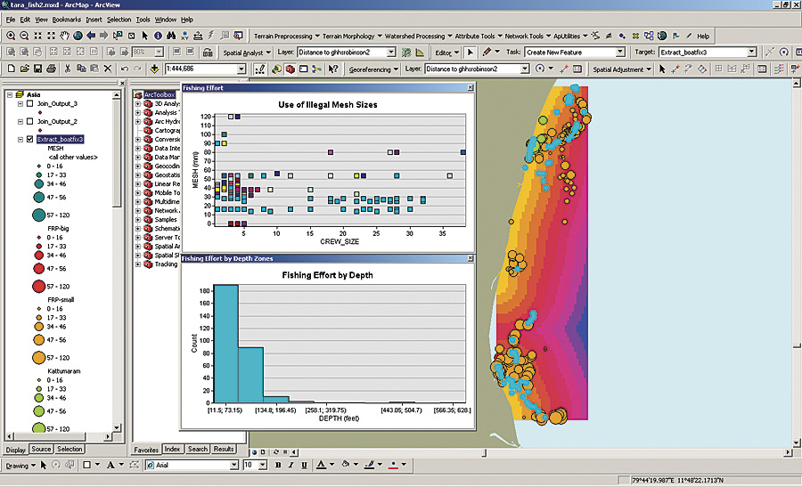Click the Full Extent globe icon
The height and width of the screenshot is (487, 802).
pyautogui.click(x=78, y=36)
